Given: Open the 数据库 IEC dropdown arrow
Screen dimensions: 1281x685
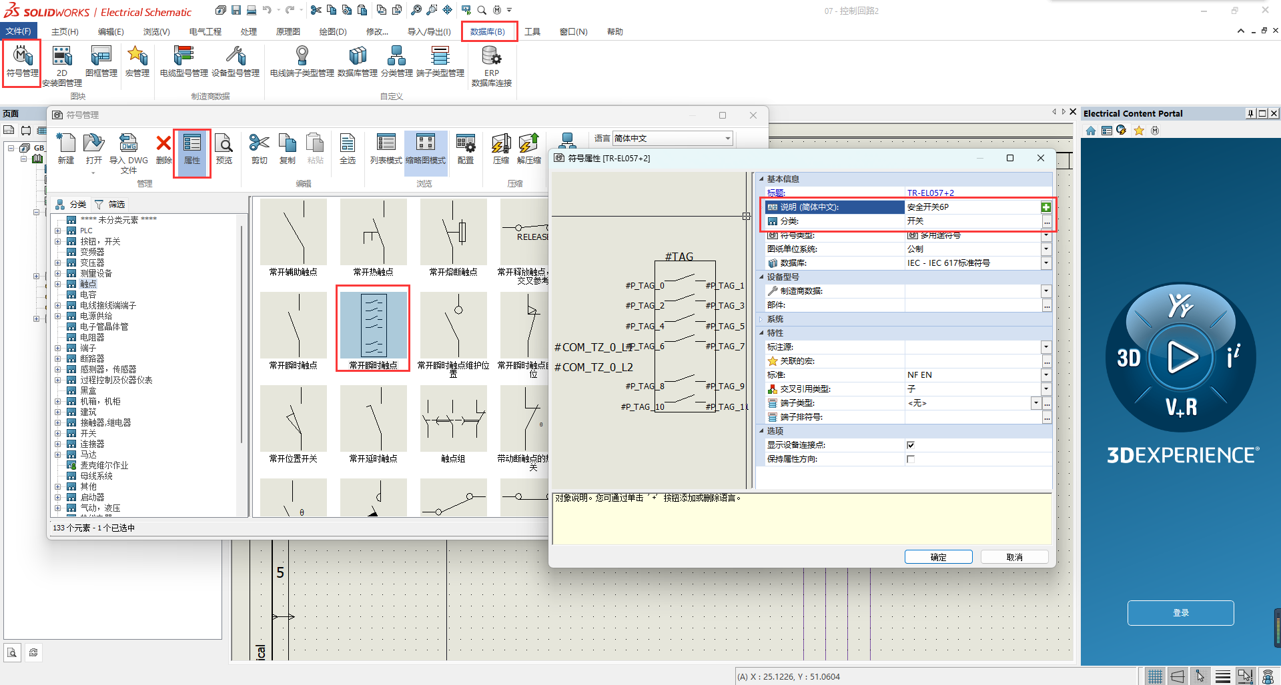Looking at the screenshot, I should pyautogui.click(x=1046, y=263).
